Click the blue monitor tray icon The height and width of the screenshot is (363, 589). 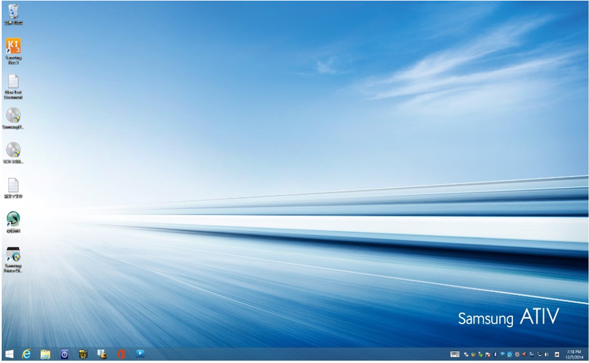pyautogui.click(x=503, y=354)
